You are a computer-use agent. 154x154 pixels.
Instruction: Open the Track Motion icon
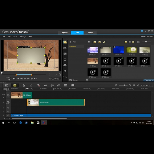click(59, 85)
